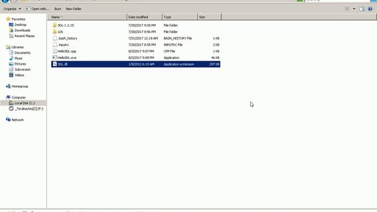Viewport: 377px width, 212px height.
Task: Click the Downloads folder icon
Action: coord(11,30)
